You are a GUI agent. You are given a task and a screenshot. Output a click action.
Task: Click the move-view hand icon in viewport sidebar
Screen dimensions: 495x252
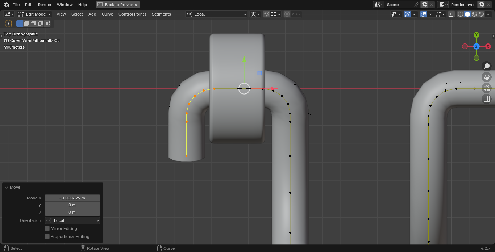[487, 77]
